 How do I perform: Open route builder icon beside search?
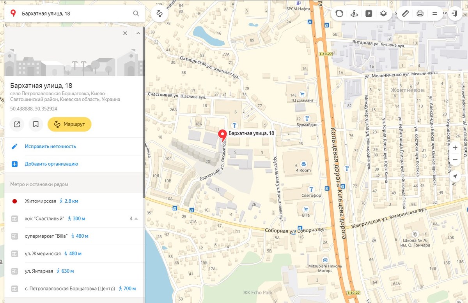[159, 14]
